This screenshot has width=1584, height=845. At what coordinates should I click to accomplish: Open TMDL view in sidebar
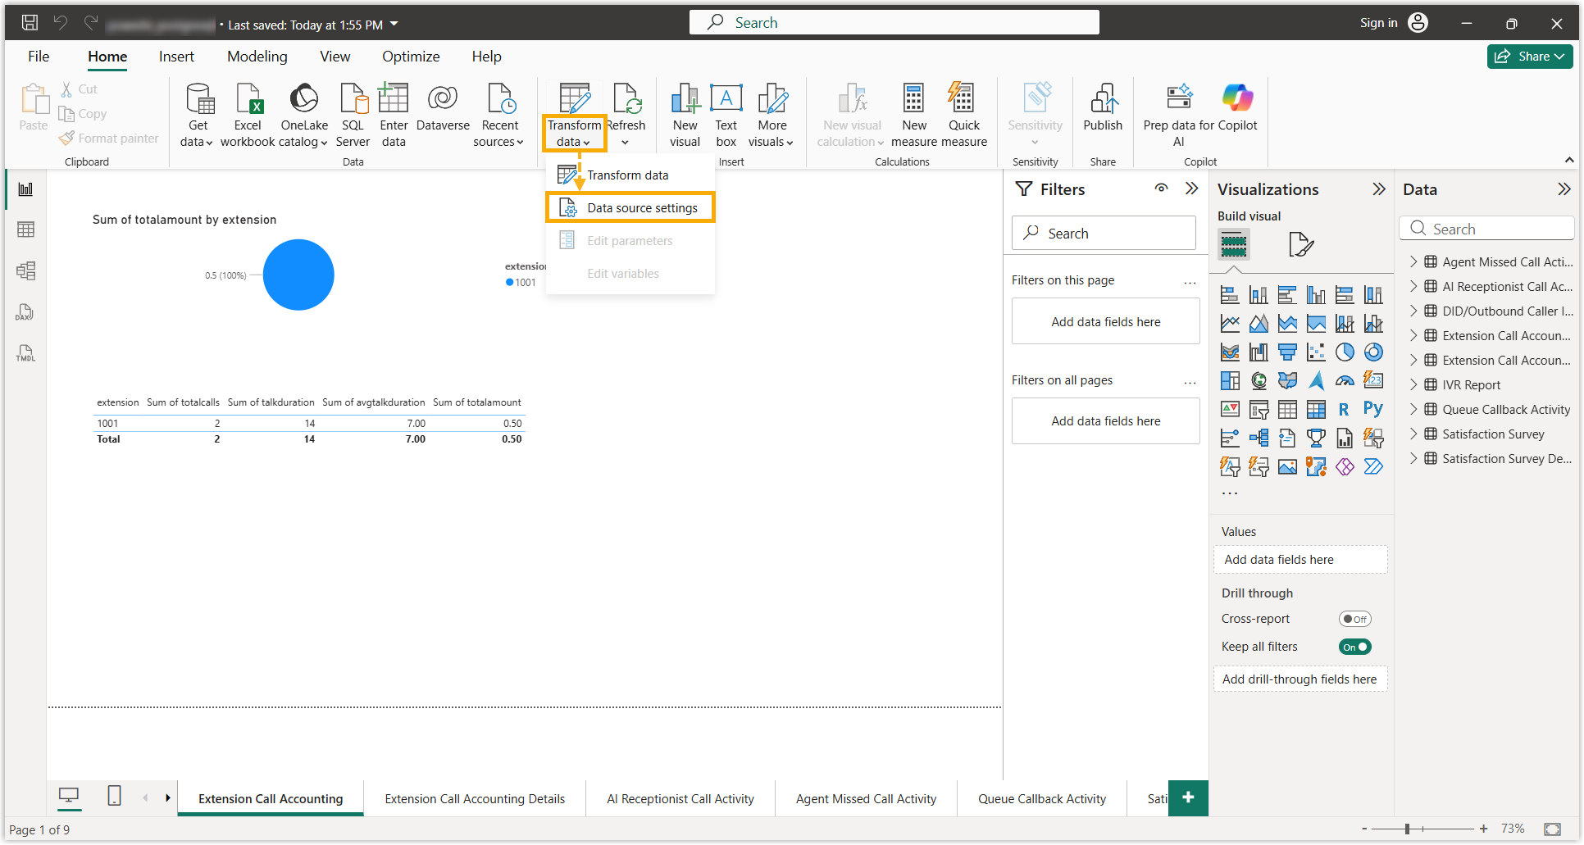point(25,353)
